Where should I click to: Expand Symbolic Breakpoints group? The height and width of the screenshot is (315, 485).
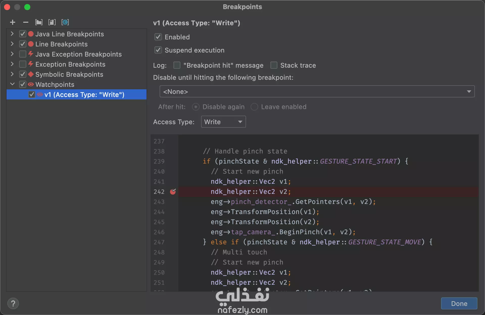click(12, 74)
